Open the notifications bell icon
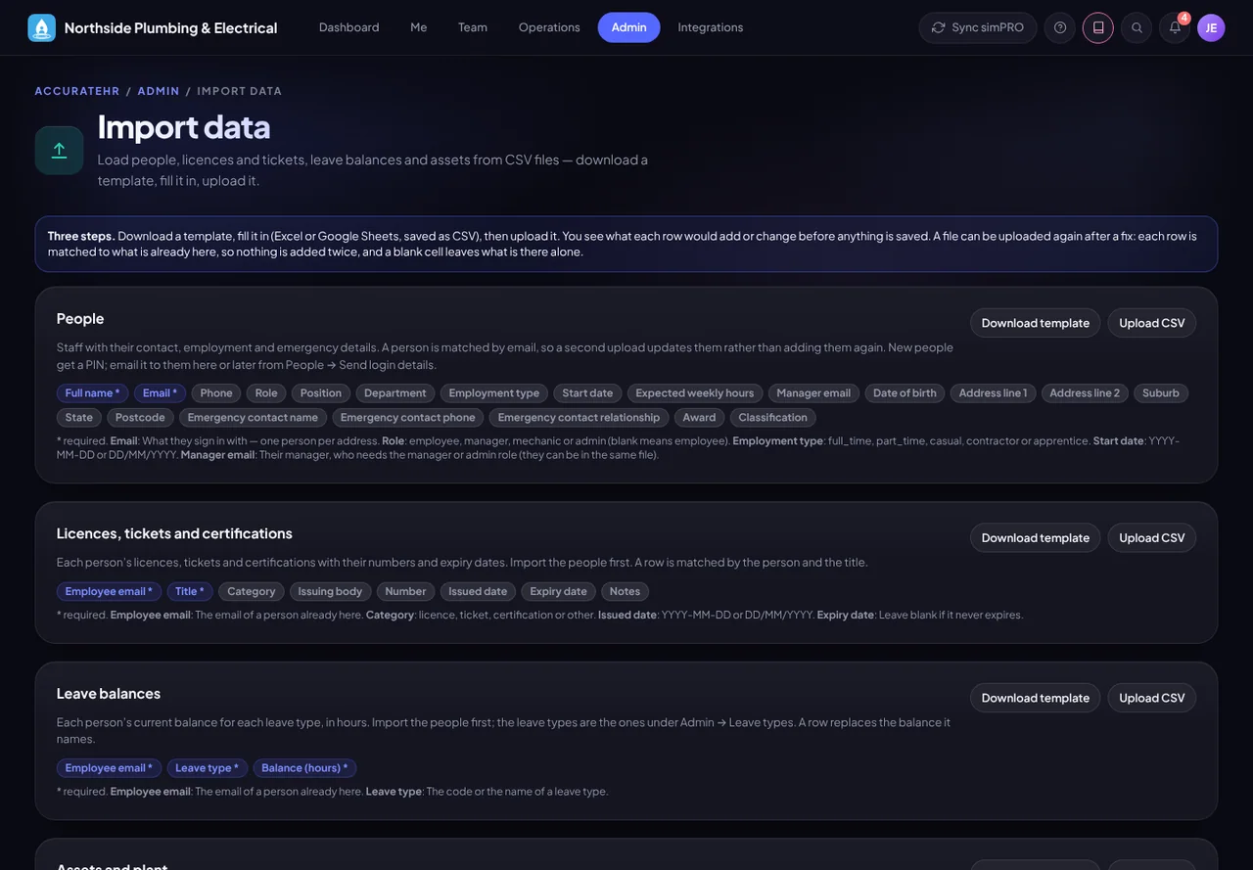 click(x=1175, y=27)
